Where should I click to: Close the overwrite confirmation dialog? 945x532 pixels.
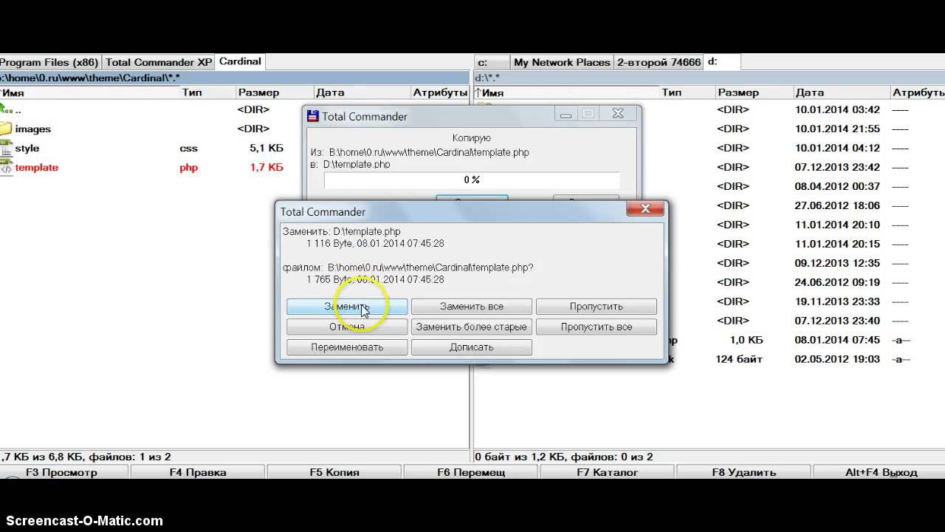[x=645, y=209]
